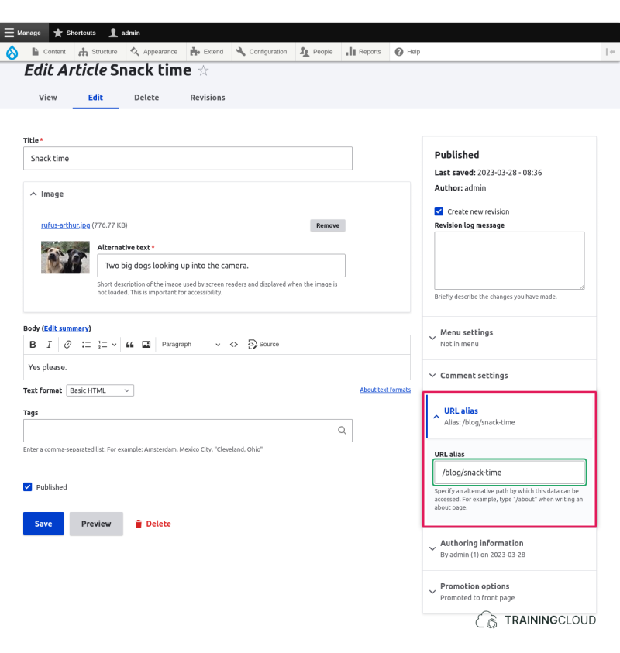Open the Content admin menu
This screenshot has width=620, height=653.
49,52
